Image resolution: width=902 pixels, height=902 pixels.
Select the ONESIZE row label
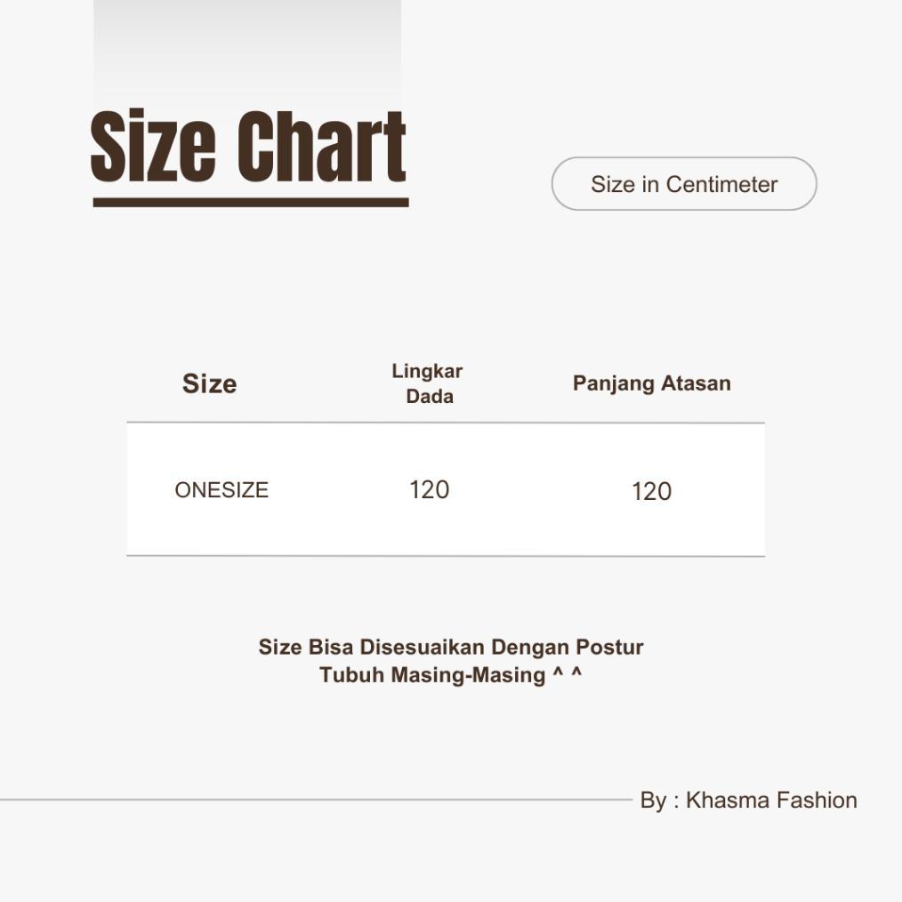pos(221,490)
